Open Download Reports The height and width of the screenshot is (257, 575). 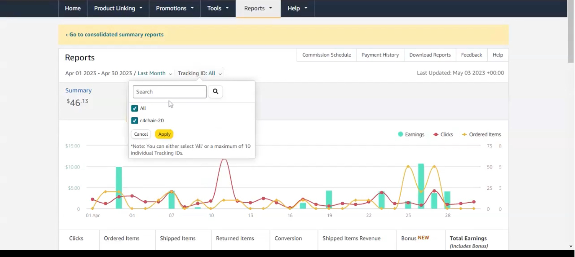click(430, 55)
